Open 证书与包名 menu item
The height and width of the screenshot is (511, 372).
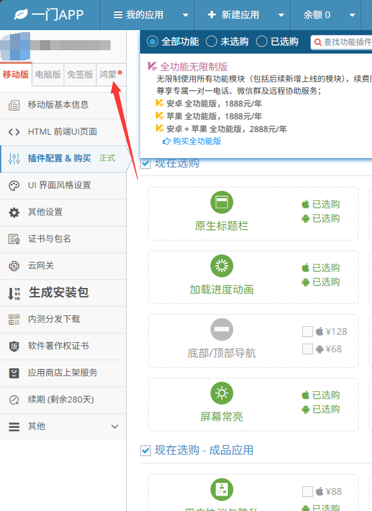[63, 239]
